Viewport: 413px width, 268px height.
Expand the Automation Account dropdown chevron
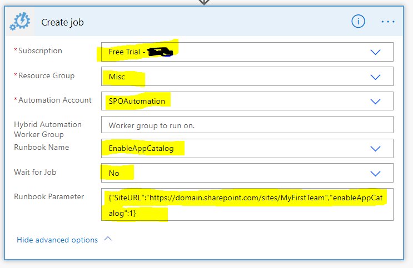coord(375,101)
